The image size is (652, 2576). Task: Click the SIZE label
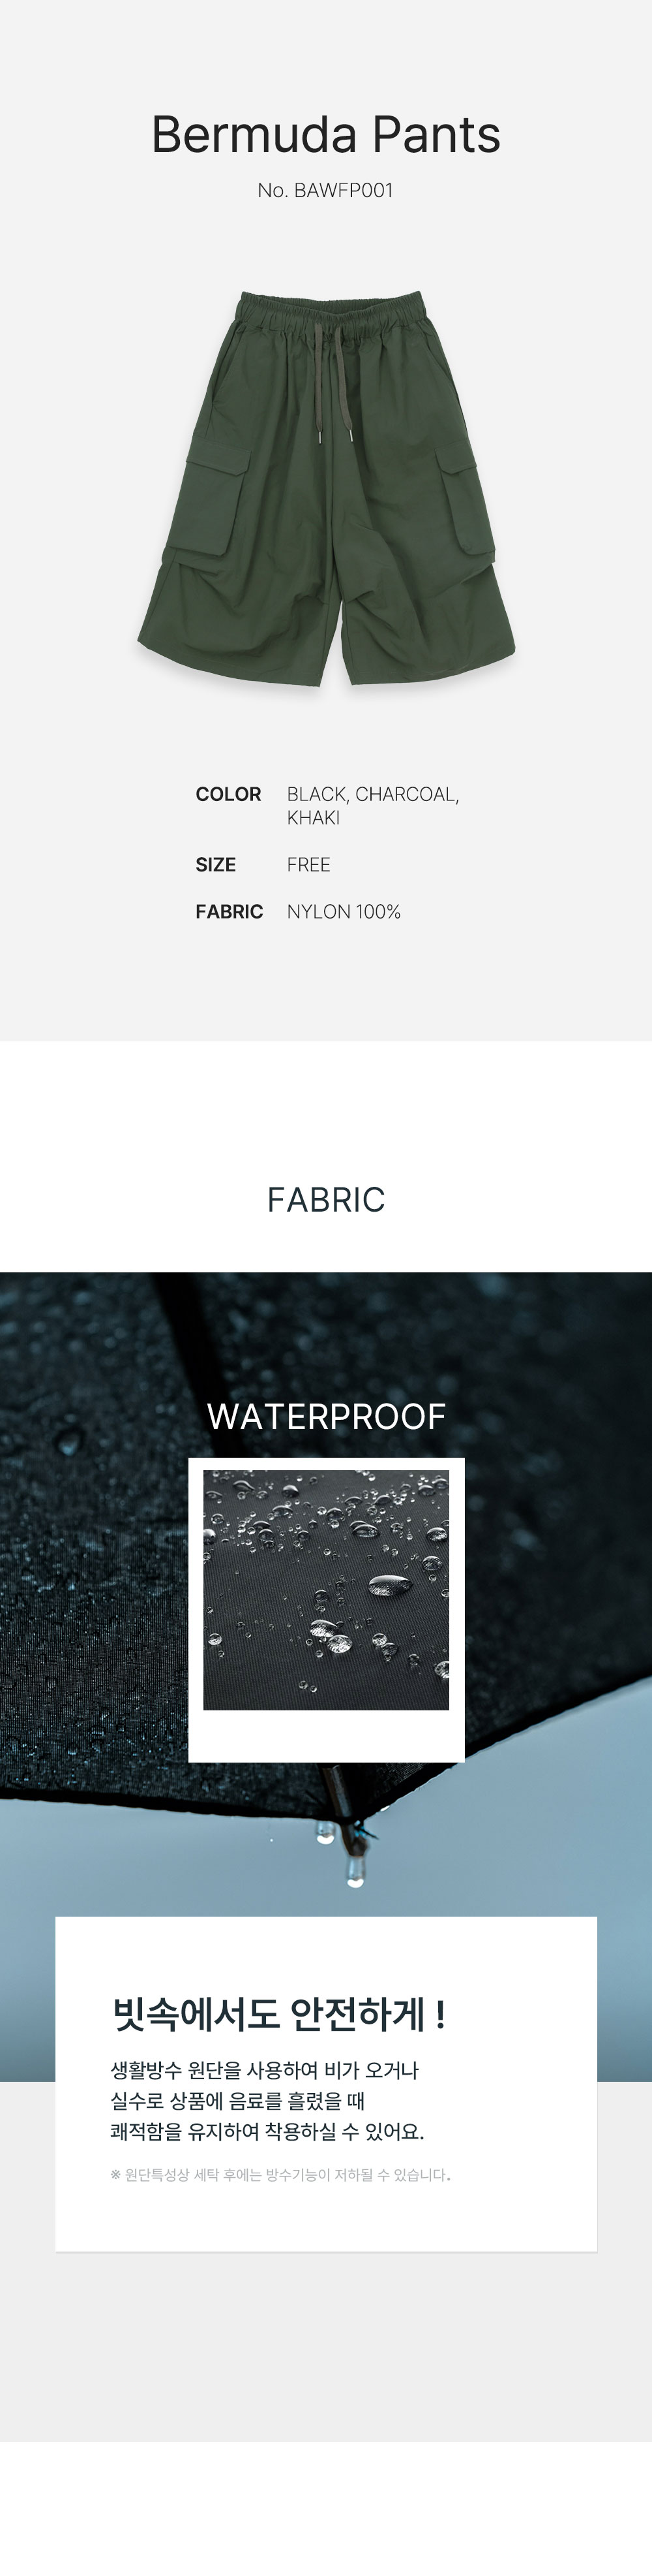pos(216,865)
